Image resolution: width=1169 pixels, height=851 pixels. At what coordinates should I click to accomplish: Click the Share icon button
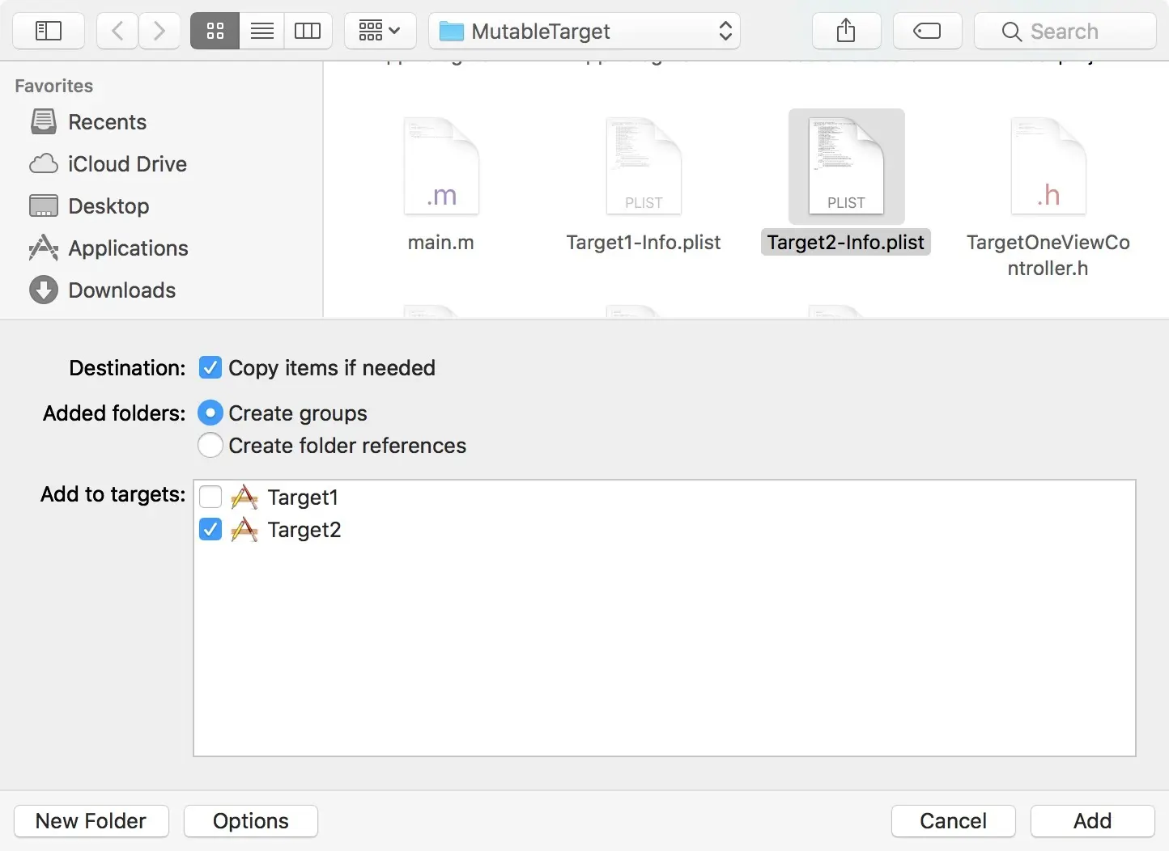846,32
